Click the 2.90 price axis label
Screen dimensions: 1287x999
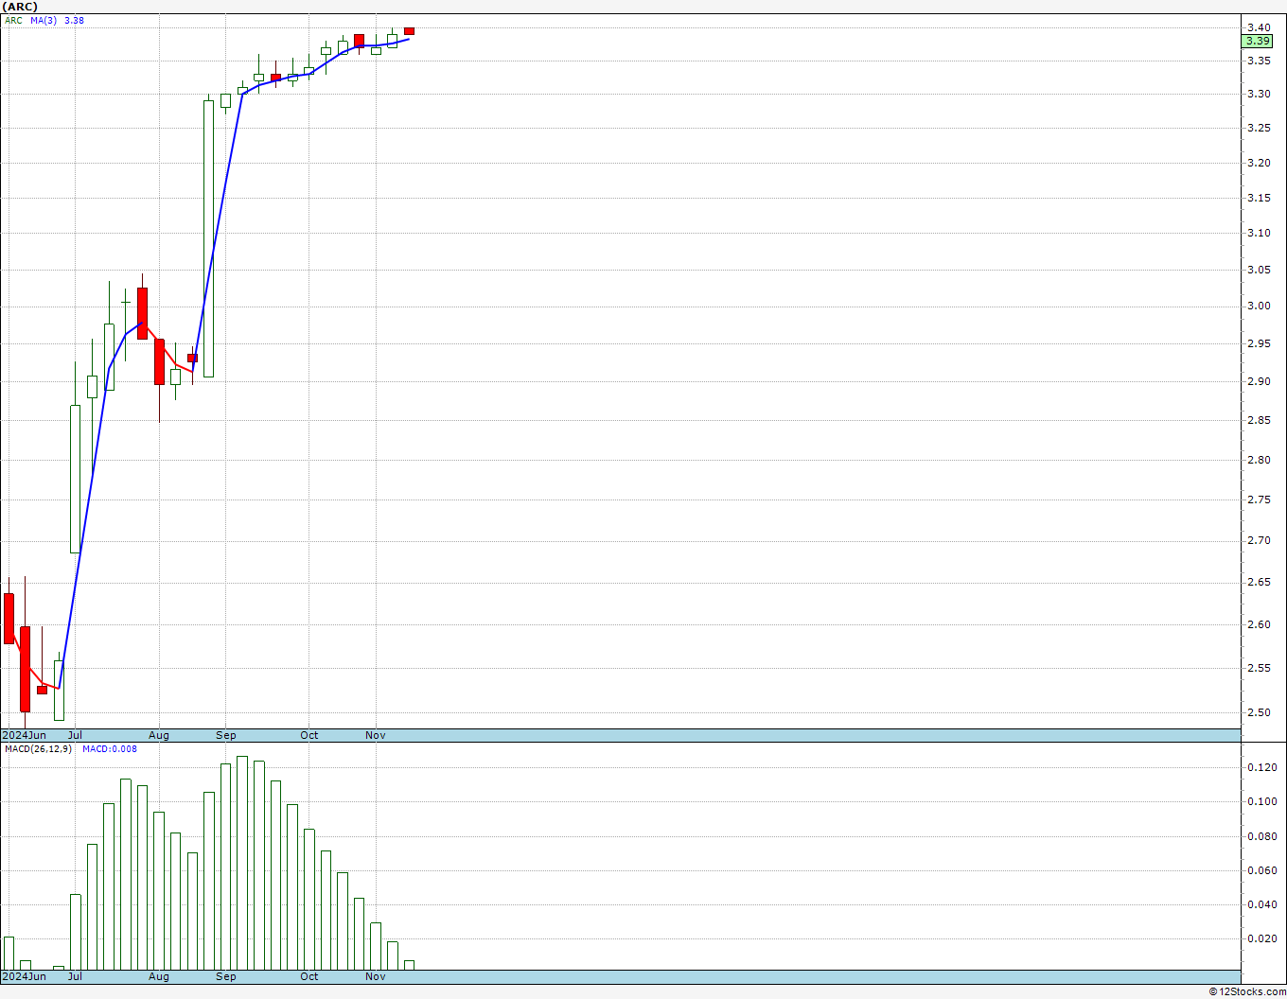click(1259, 381)
